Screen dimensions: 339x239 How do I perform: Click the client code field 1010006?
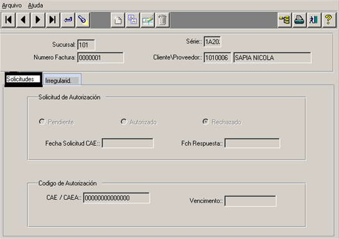tap(218, 57)
